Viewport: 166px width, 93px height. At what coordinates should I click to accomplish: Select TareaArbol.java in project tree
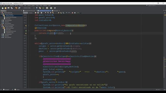pyautogui.click(x=10, y=33)
